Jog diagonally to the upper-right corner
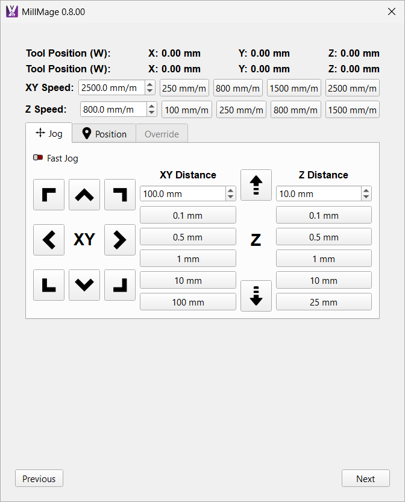This screenshot has height=502, width=405. point(120,195)
